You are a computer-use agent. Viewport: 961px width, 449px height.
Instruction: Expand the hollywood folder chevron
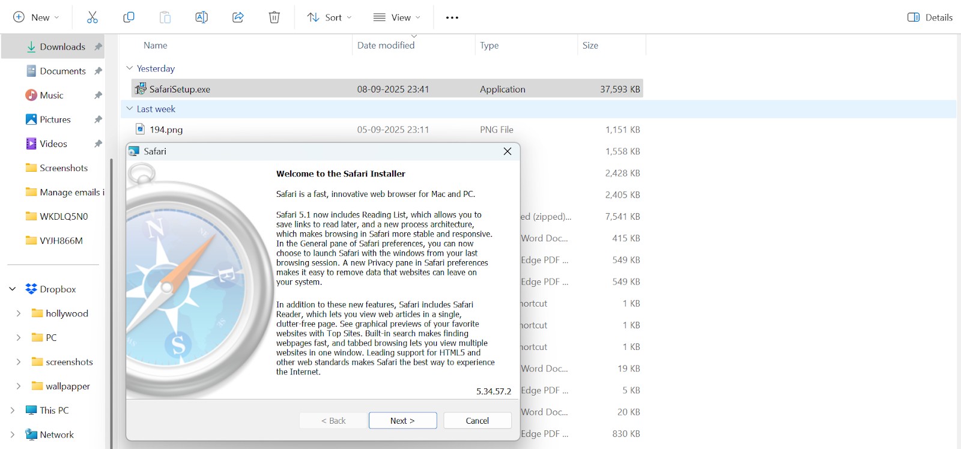pos(19,313)
